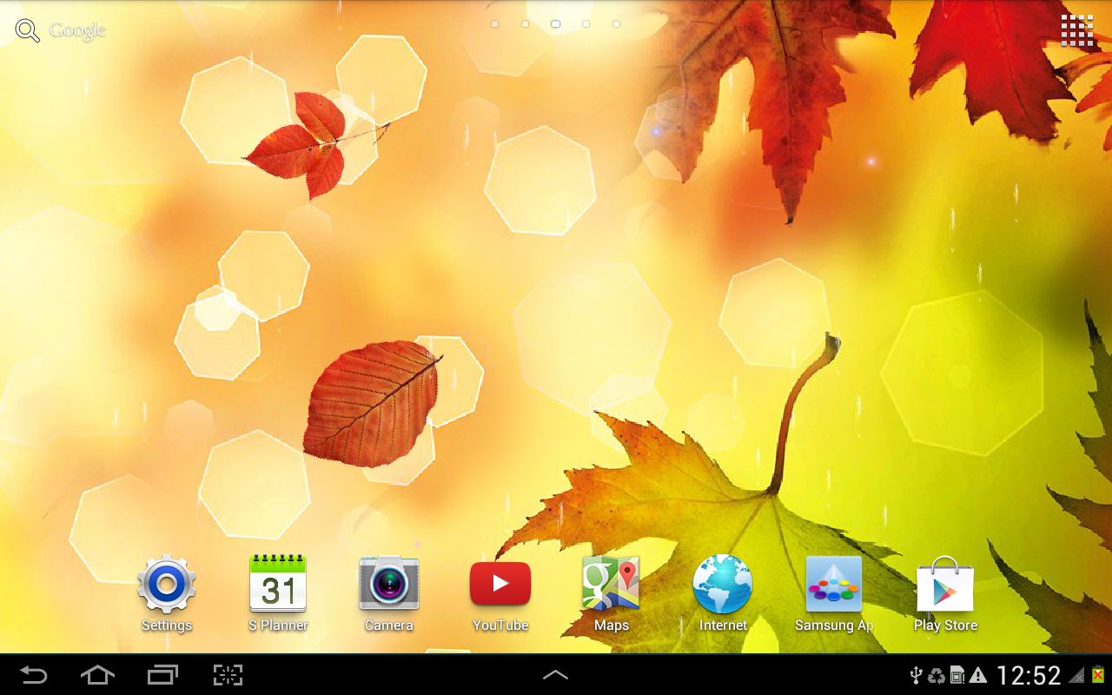Open Samsung Apps store
This screenshot has width=1112, height=695.
[834, 593]
